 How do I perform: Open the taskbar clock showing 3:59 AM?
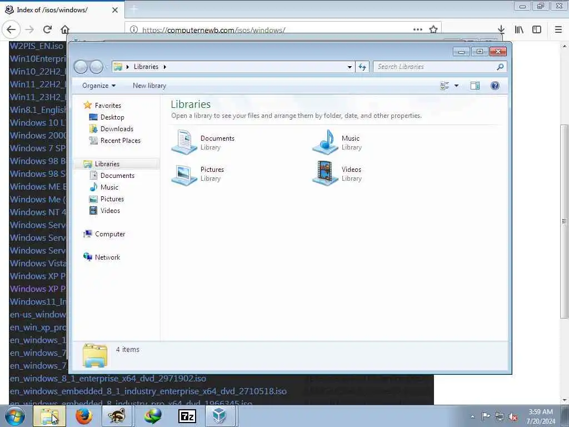541,416
